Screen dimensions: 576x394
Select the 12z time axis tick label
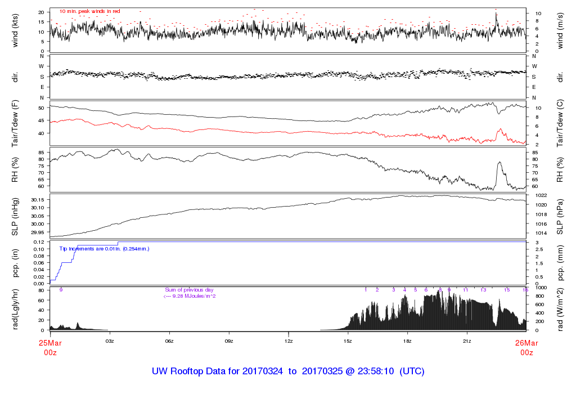(289, 341)
